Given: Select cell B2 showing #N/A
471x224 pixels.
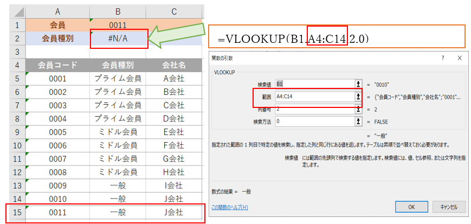Looking at the screenshot, I should pos(118,38).
